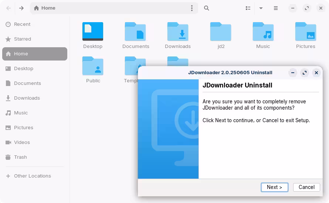Select Starred in the sidebar
Image resolution: width=329 pixels, height=203 pixels.
pos(22,39)
